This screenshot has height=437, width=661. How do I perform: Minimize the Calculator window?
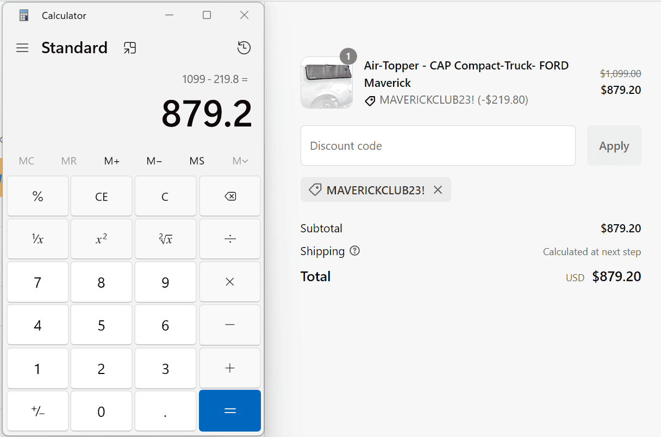click(170, 15)
